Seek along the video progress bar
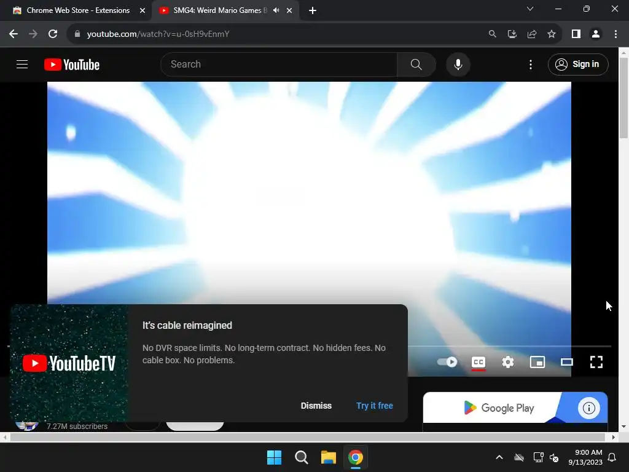The width and height of the screenshot is (629, 472). [x=509, y=346]
